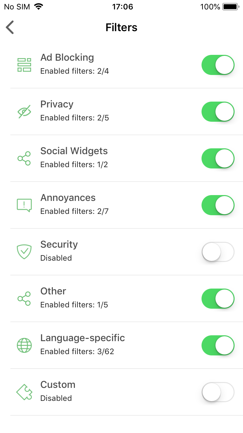243x433 pixels.
Task: Tap the Language-specific globe icon
Action: pyautogui.click(x=24, y=345)
